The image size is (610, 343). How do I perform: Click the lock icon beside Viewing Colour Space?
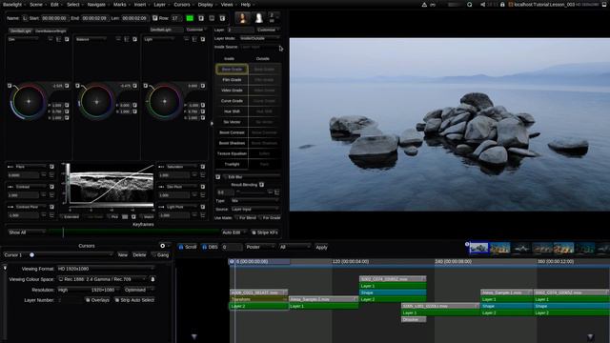152,279
